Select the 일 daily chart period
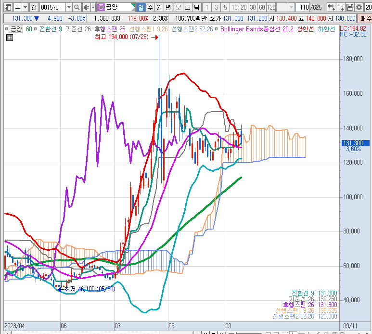Screen dimensions: 372x334 [x=141, y=8]
